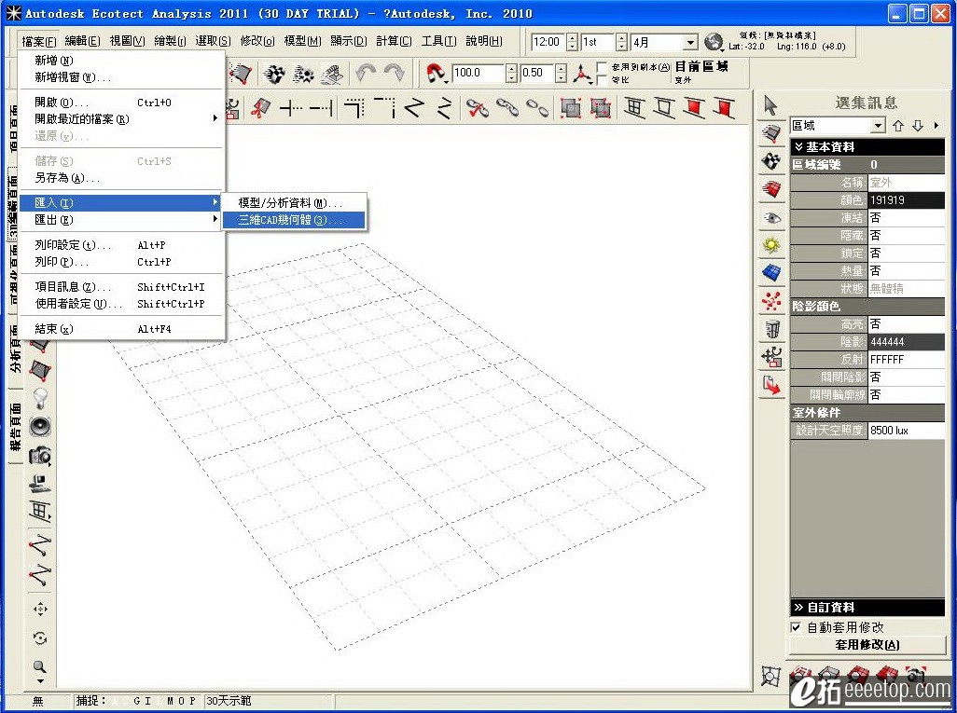Screen dimensions: 957x713
Task: Click the fit-to-view icon at bottom right
Action: pyautogui.click(x=770, y=676)
